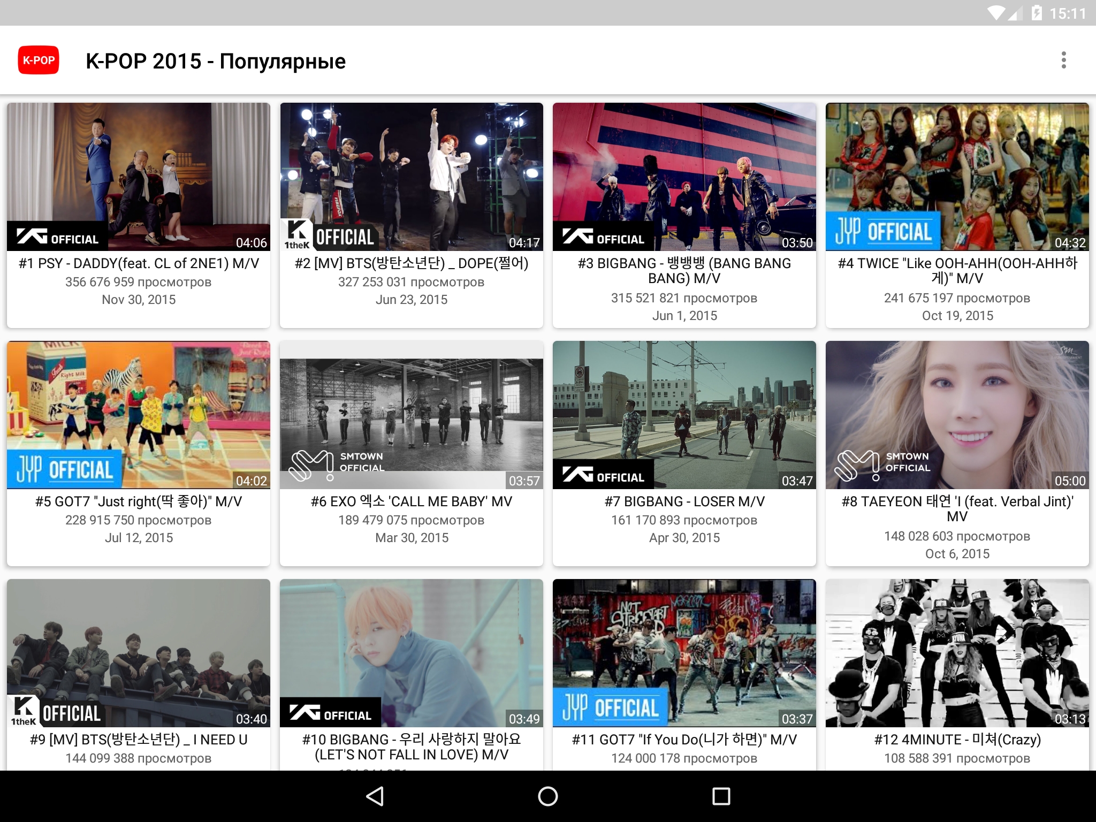
Task: Tap the 'Mar 30, 2015' date
Action: 412,538
